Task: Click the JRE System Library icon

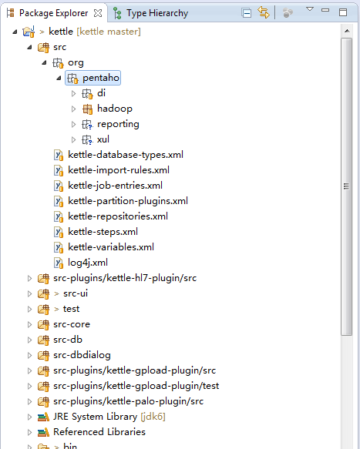Action: pos(44,417)
